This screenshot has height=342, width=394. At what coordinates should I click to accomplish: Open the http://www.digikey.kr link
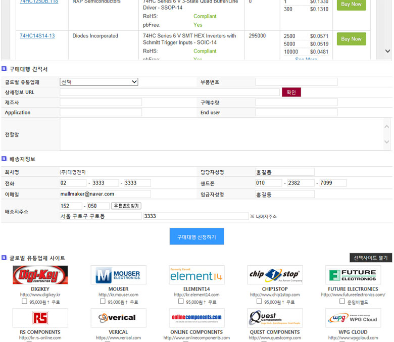pos(40,295)
